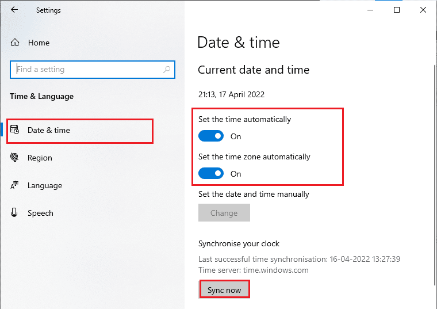Minimize the Settings window

(370, 10)
